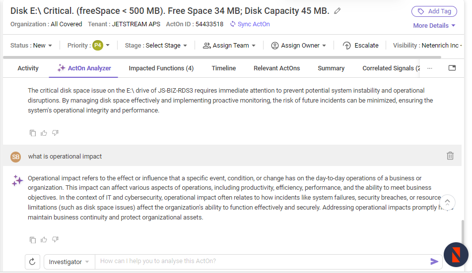This screenshot has height=273, width=472.
Task: Expand More Details
Action: (x=434, y=26)
